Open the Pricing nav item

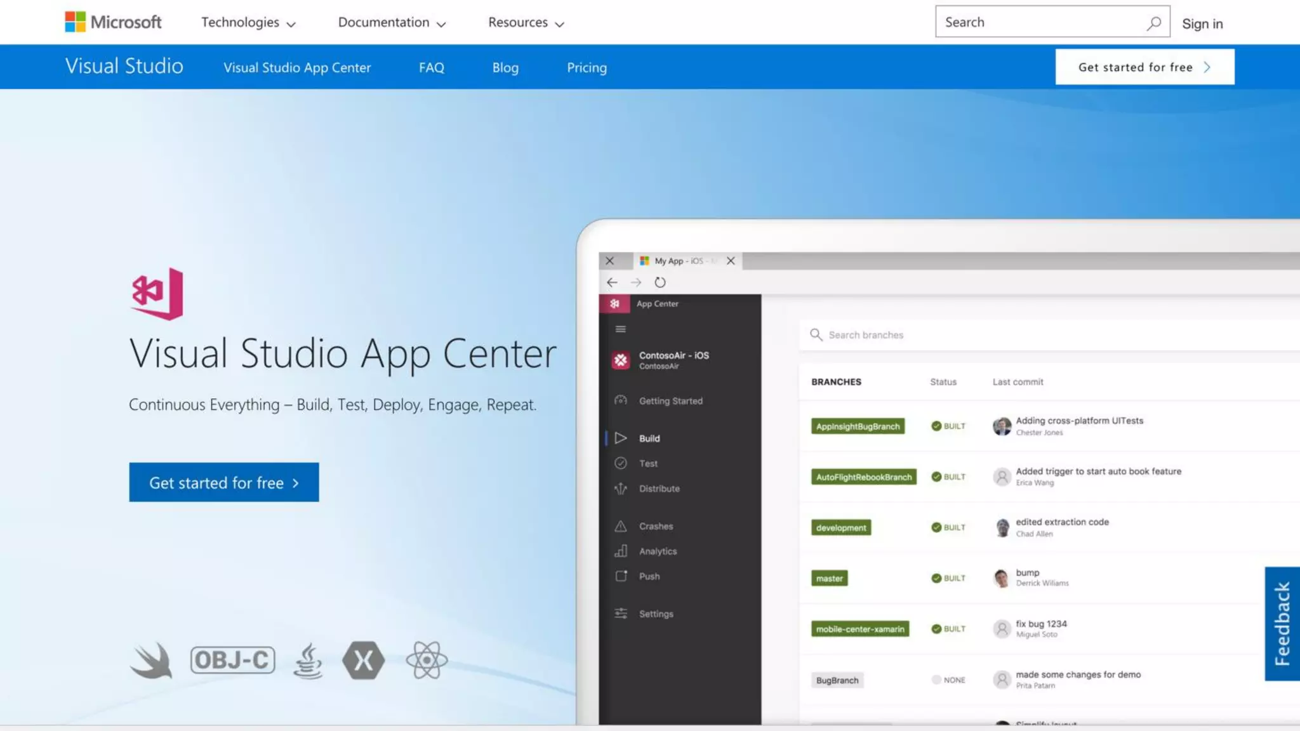[587, 67]
